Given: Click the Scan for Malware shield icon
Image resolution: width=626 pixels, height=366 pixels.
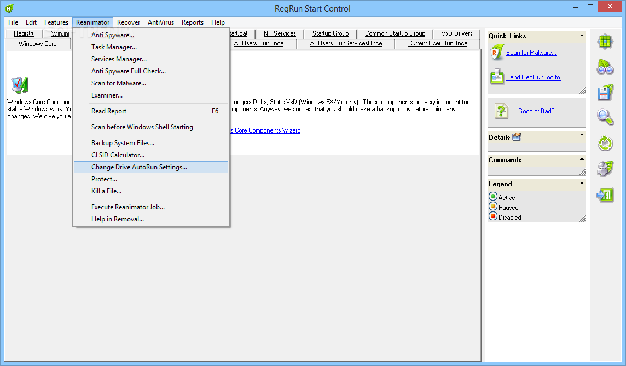Looking at the screenshot, I should click(497, 53).
